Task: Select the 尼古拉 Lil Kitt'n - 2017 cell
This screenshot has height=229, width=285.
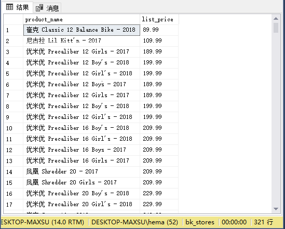Action: click(82, 41)
